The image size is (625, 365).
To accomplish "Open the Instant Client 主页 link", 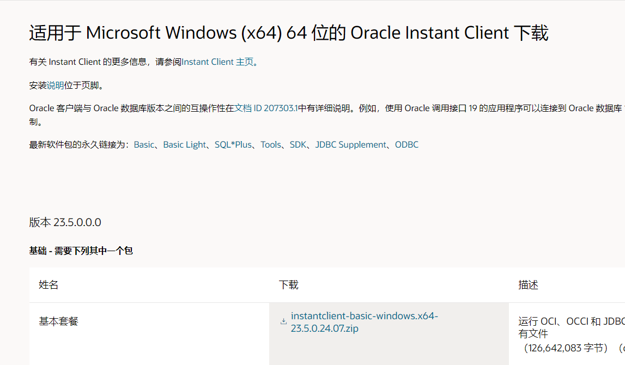I will click(217, 62).
